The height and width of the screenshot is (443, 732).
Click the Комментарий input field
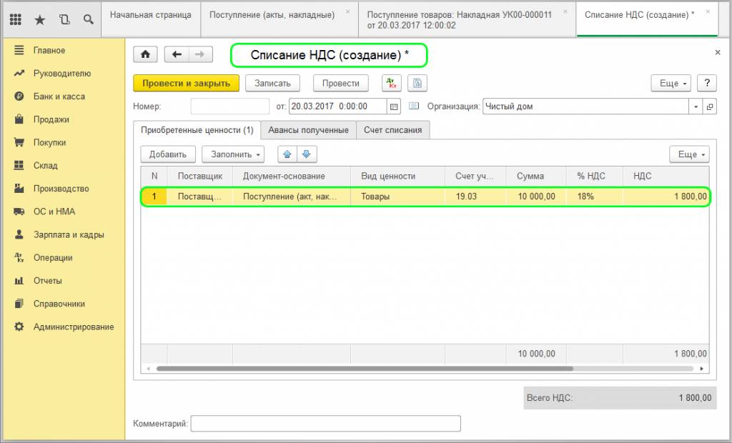326,424
